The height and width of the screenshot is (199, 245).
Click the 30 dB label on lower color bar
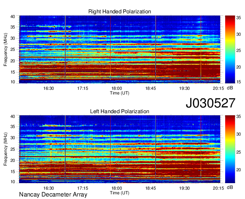239,134
